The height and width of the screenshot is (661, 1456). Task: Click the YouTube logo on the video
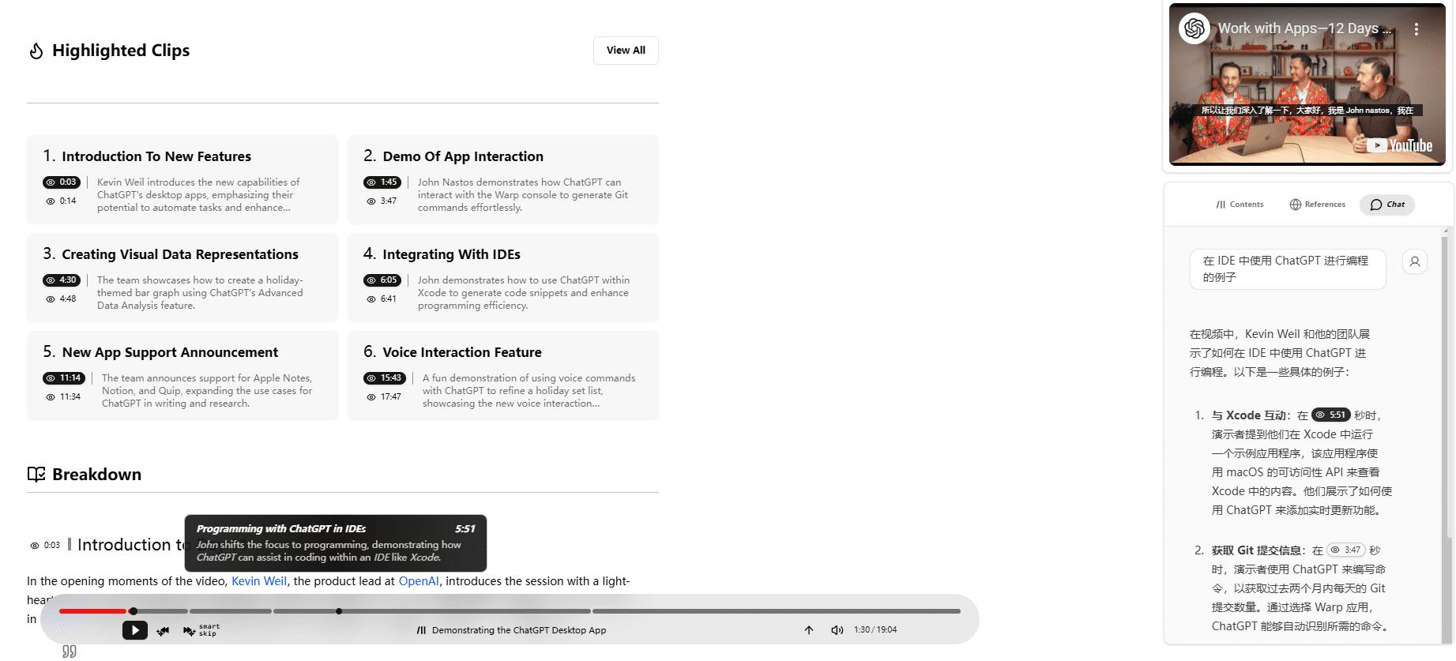(x=1400, y=145)
